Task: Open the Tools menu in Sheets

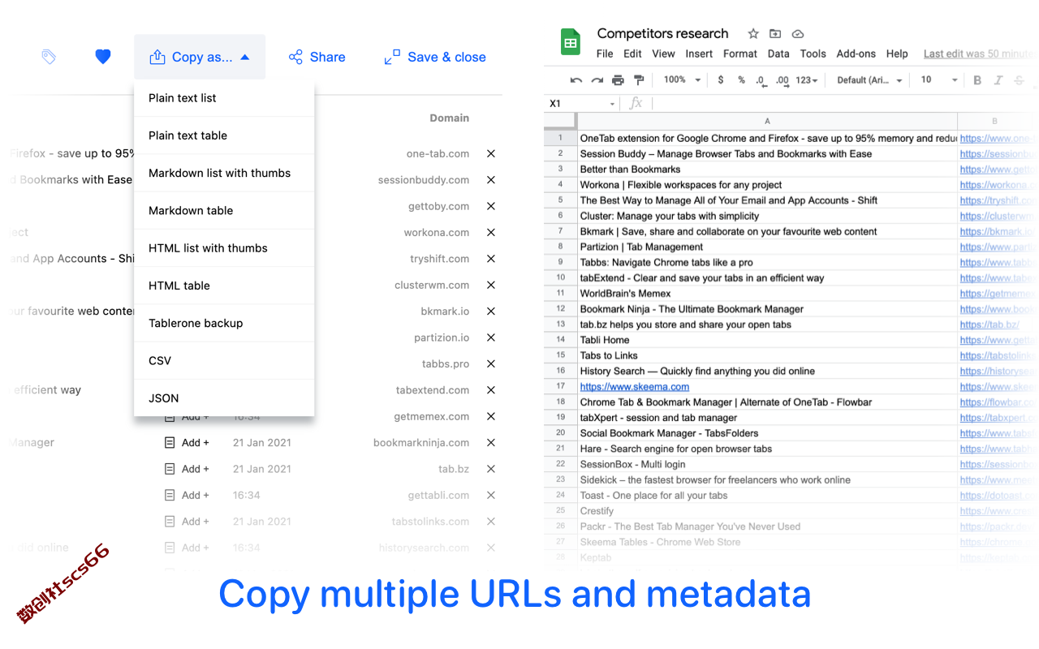Action: (813, 54)
